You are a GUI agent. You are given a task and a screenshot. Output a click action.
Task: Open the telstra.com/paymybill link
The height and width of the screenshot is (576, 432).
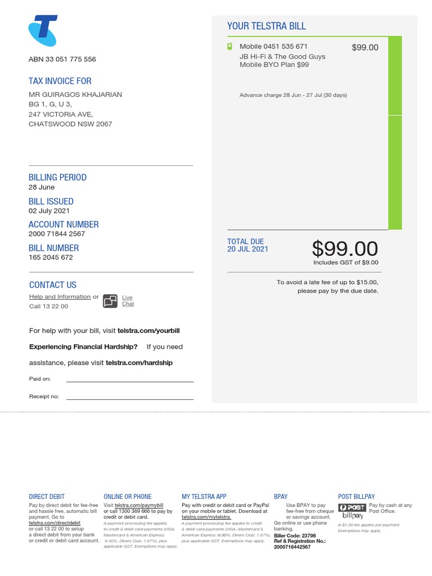coord(139,506)
